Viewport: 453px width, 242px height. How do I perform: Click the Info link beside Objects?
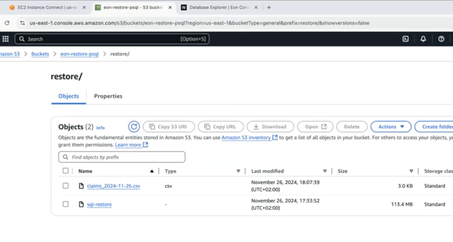click(x=101, y=128)
